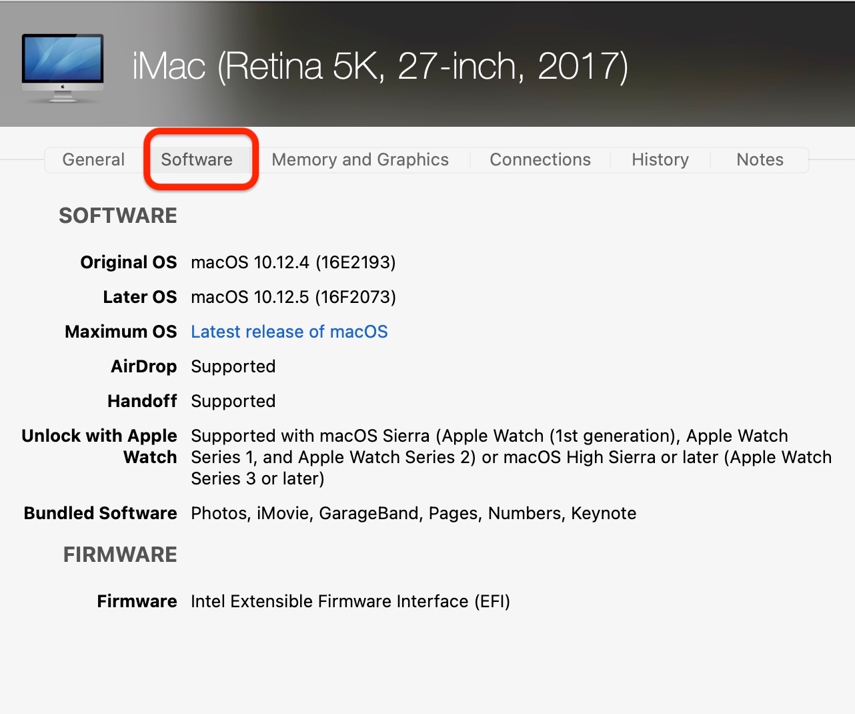Click the FIRMWARE section heading
This screenshot has height=714, width=855.
120,555
